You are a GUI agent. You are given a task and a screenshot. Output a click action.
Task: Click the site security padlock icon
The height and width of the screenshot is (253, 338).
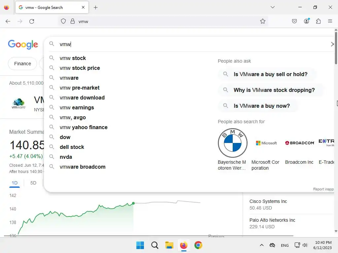click(73, 21)
